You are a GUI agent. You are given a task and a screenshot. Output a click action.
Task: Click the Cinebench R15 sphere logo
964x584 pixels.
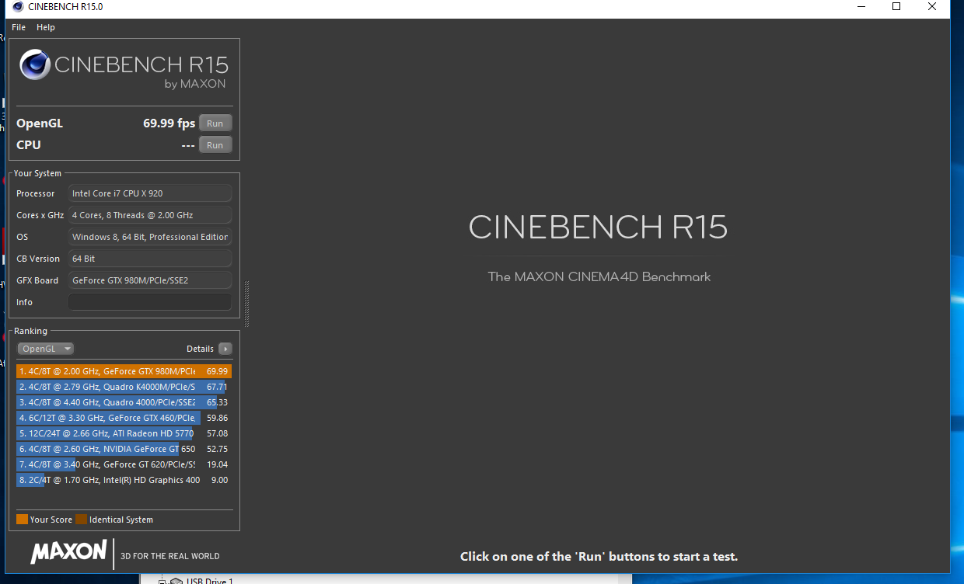[x=36, y=64]
